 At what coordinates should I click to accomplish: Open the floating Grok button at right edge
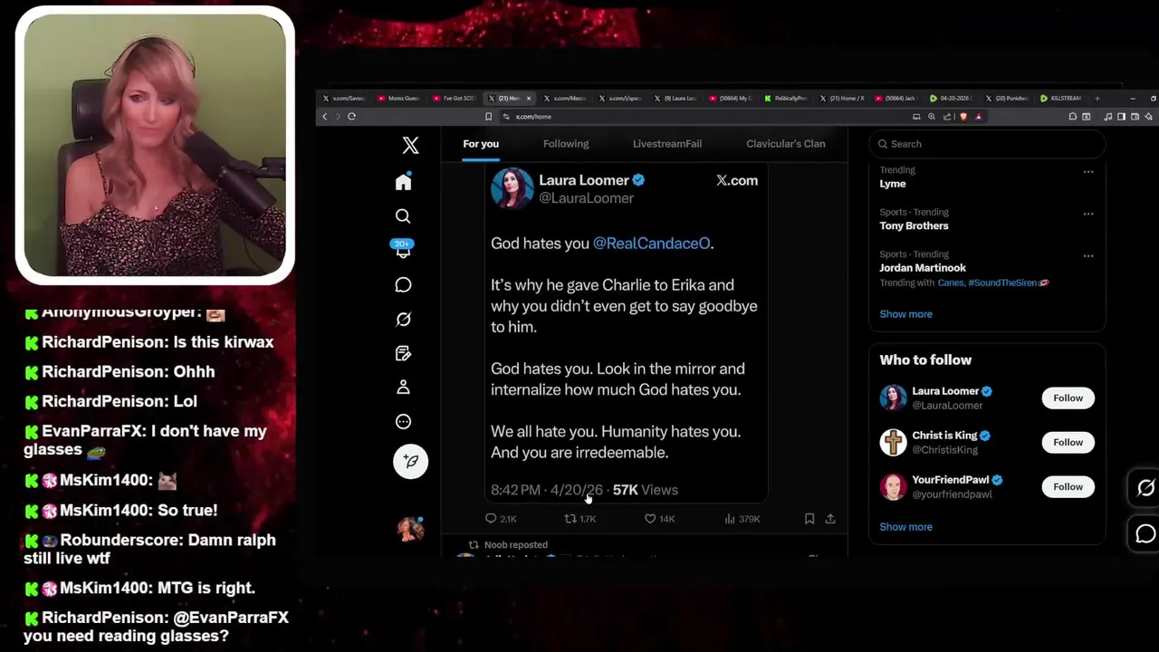(1145, 488)
